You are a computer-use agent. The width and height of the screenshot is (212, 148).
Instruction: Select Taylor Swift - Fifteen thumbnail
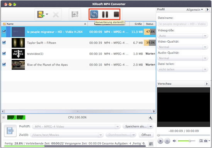(x=18, y=43)
